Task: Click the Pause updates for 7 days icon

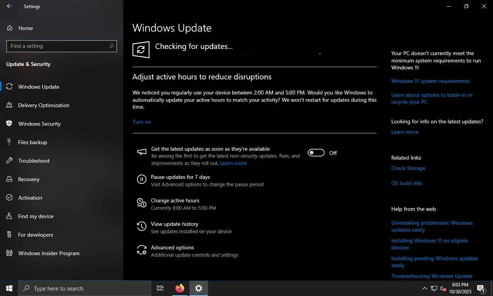Action: click(x=142, y=179)
